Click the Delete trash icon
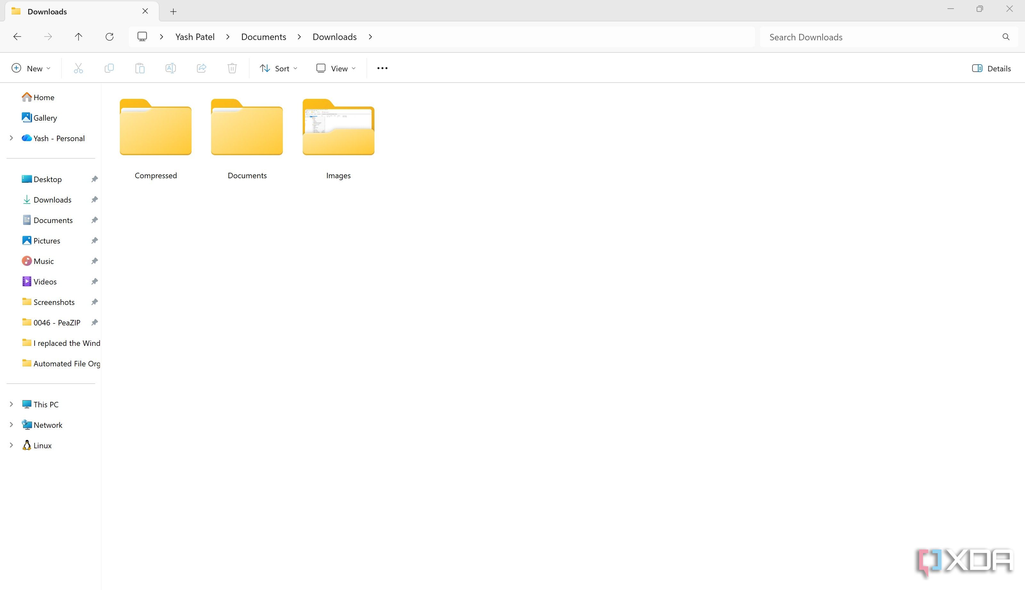 (x=232, y=68)
